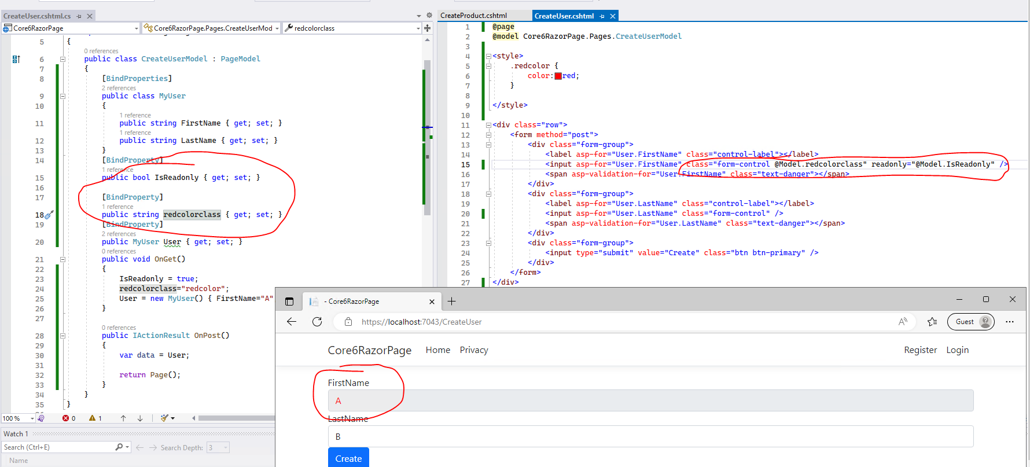1030x467 pixels.
Task: Collapse the CreateUserModel class at line 6
Action: 62,59
